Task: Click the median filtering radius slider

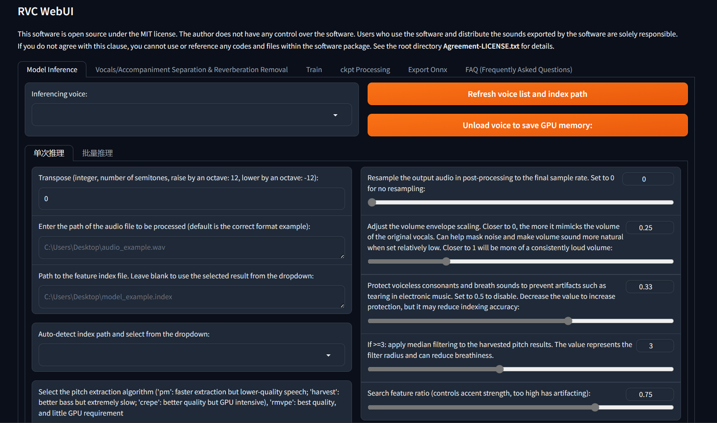Action: click(x=520, y=369)
